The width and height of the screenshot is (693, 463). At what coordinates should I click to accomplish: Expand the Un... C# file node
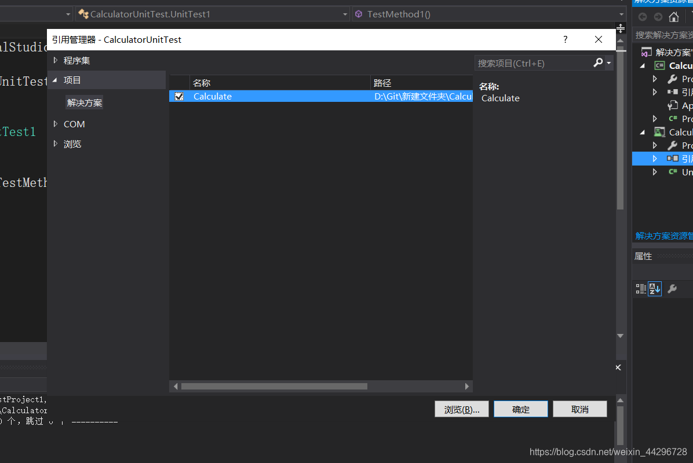[655, 172]
